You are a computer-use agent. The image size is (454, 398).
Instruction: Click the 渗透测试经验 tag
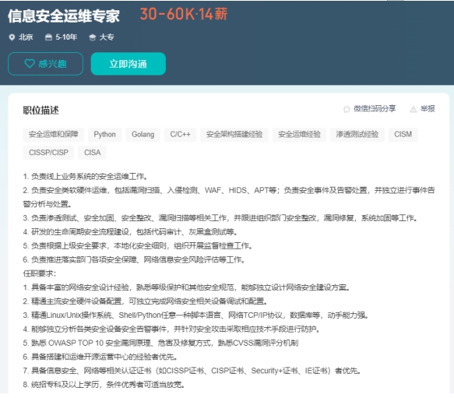tap(357, 135)
